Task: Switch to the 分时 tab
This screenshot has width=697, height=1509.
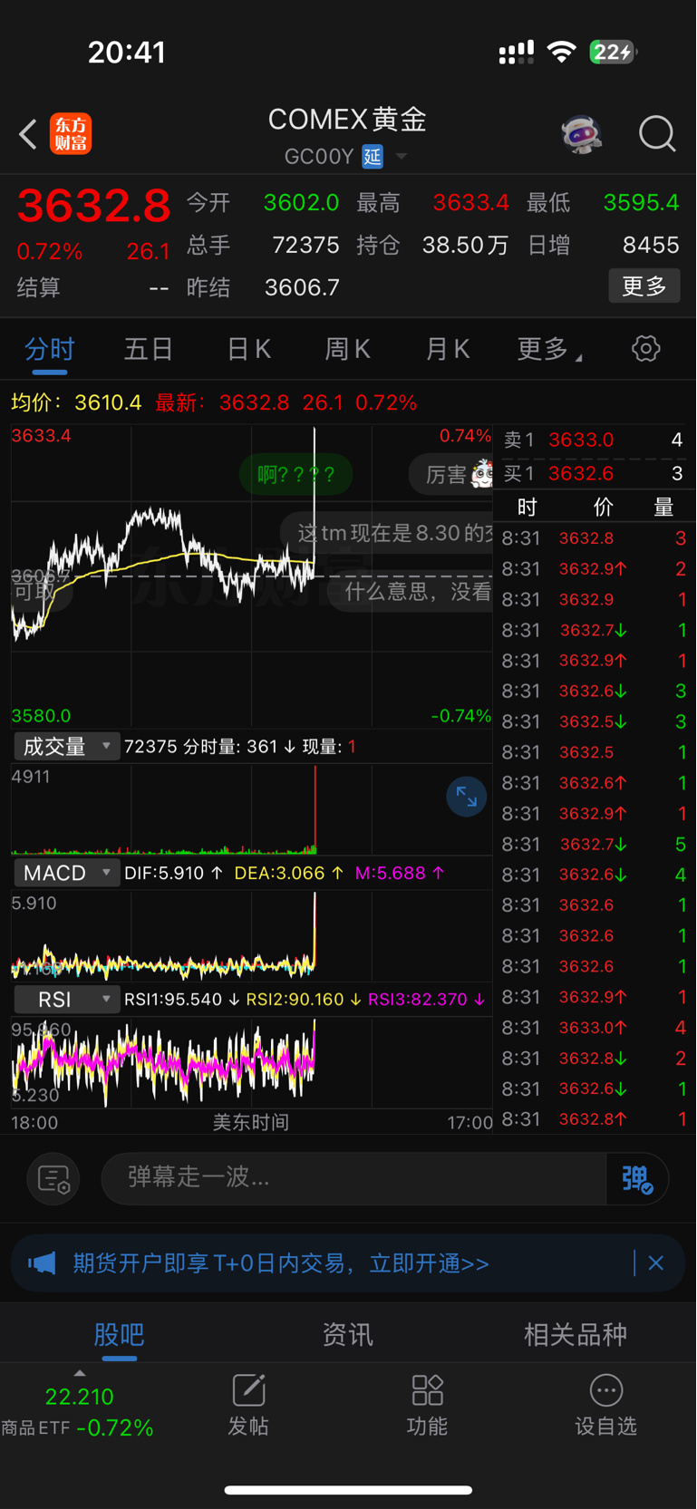Action: click(50, 349)
